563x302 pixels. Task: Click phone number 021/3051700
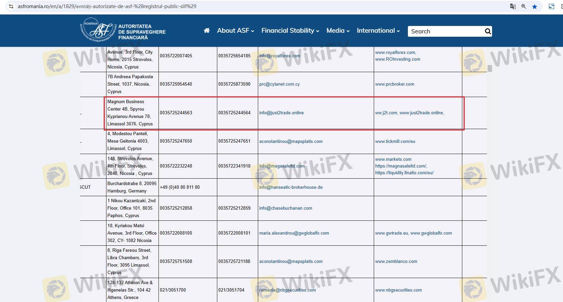(x=173, y=290)
